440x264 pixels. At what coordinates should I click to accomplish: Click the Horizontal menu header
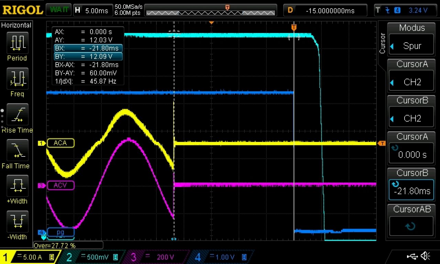tap(16, 25)
